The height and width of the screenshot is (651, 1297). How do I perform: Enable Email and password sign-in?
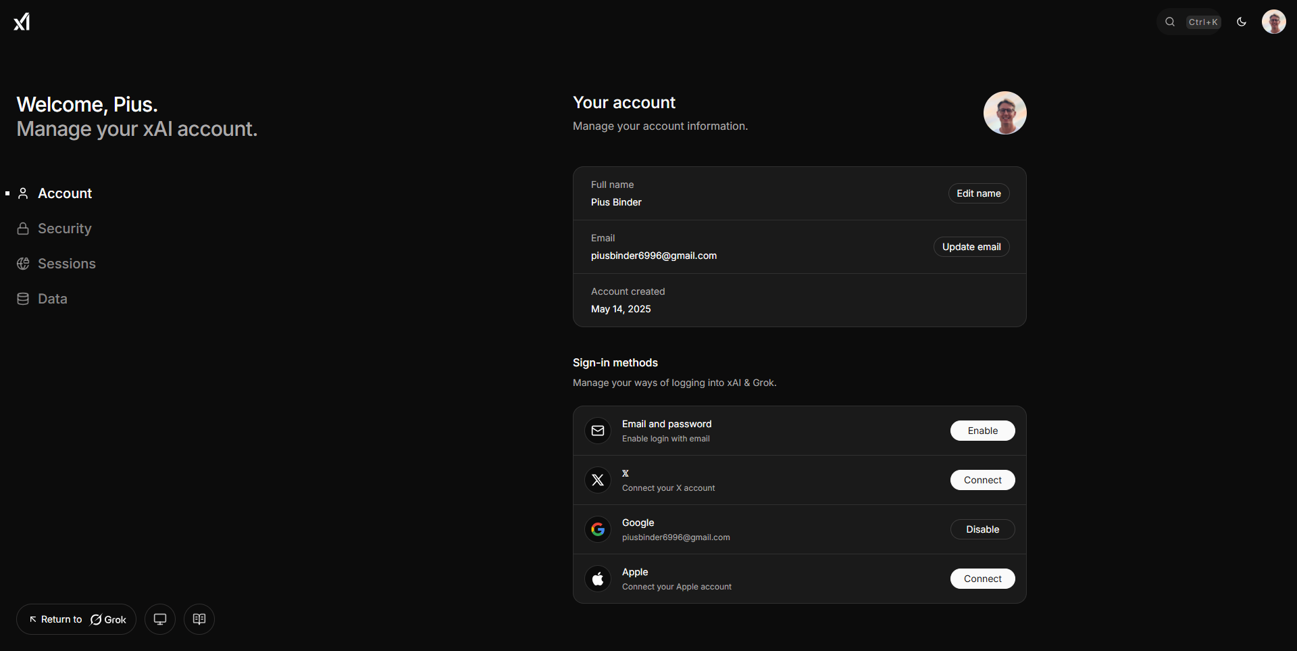pos(982,431)
